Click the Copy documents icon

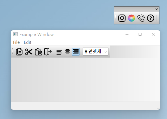pos(19,52)
